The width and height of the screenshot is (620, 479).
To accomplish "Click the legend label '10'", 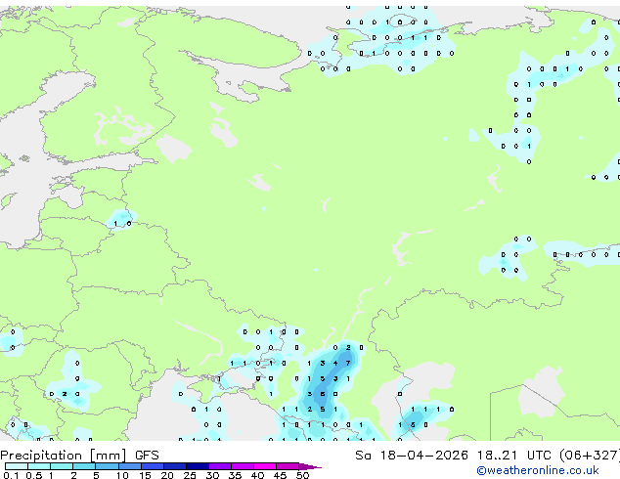I will coord(122,475).
